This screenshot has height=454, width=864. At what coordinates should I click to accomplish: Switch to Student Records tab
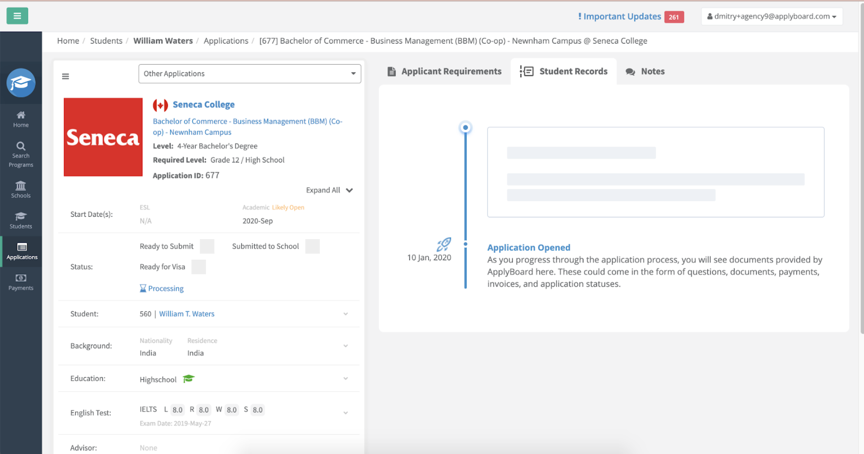tap(564, 71)
